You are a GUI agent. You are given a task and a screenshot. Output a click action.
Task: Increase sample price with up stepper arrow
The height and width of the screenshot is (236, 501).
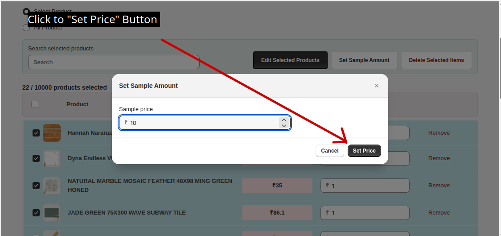coord(284,120)
